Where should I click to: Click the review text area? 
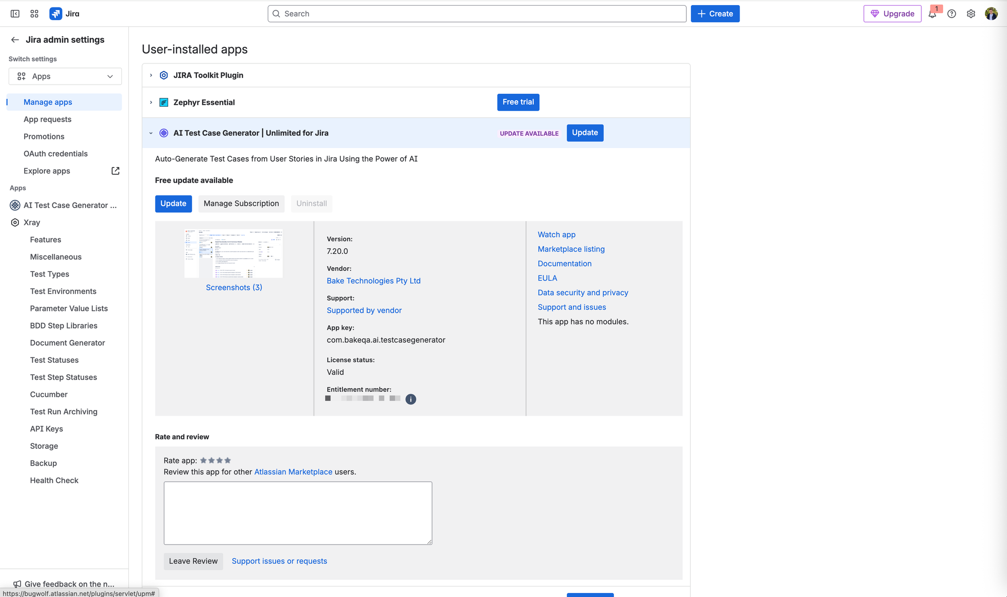pos(298,513)
